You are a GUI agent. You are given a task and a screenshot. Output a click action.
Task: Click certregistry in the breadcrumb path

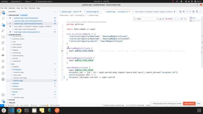click(79, 15)
